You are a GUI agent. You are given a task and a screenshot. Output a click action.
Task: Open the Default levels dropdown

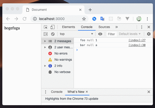pos(130,34)
